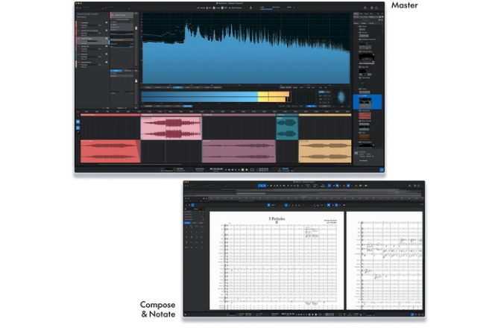
Task: Click the second score page in Compose window
Action: coord(385,260)
